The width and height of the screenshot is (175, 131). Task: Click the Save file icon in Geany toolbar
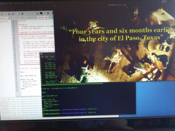pos(9,14)
